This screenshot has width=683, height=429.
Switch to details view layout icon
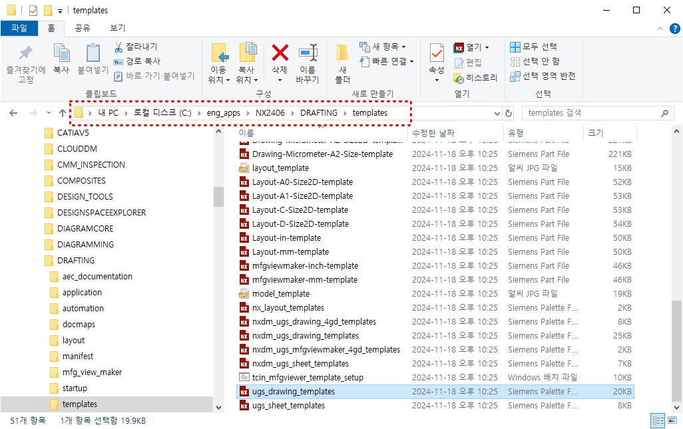click(658, 421)
